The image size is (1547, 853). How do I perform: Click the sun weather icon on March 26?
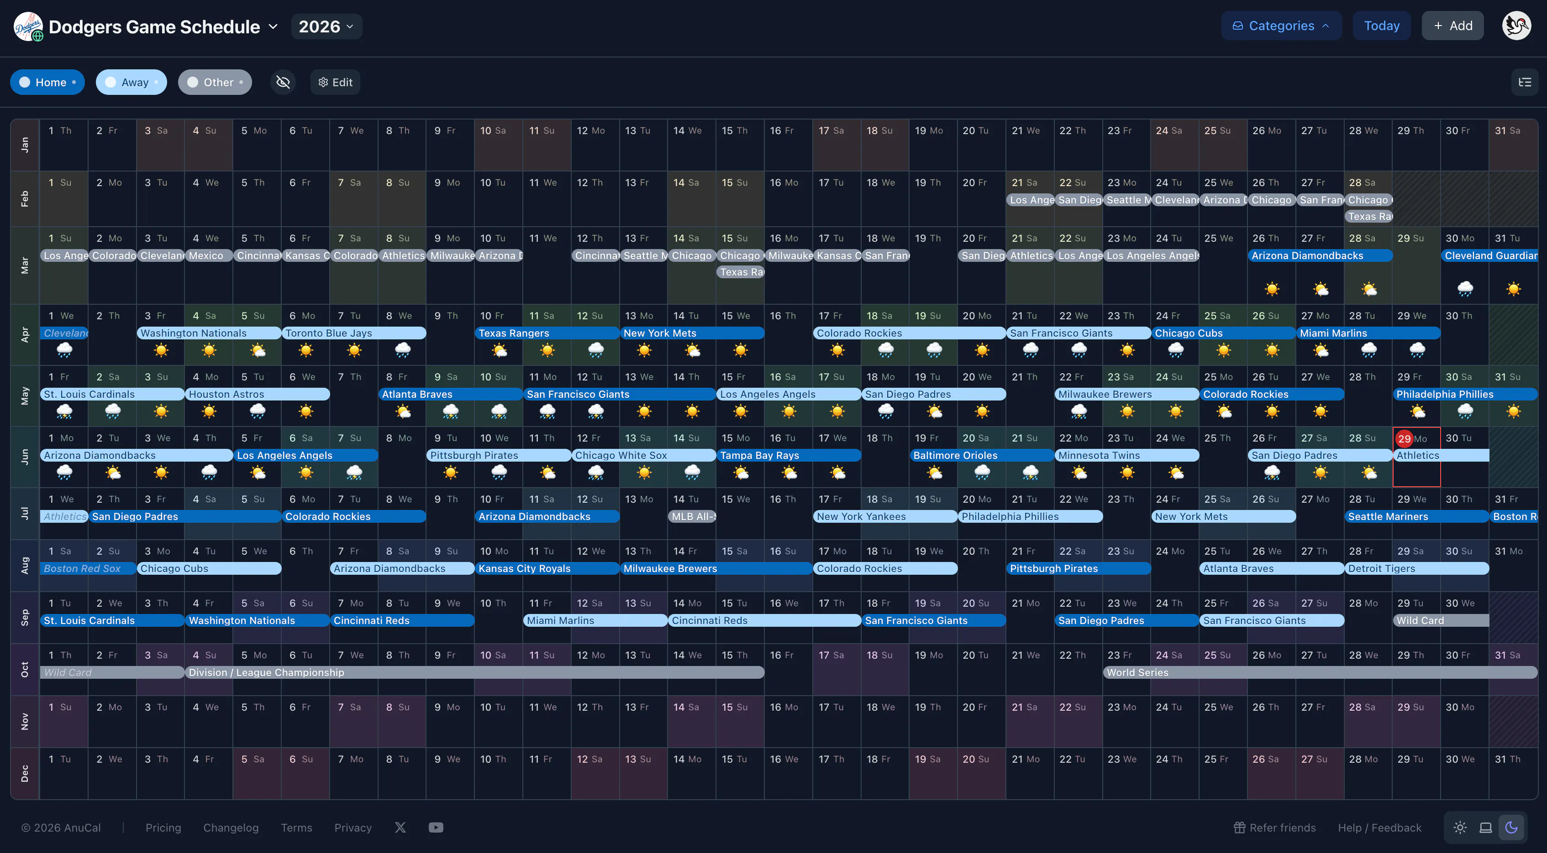point(1272,289)
